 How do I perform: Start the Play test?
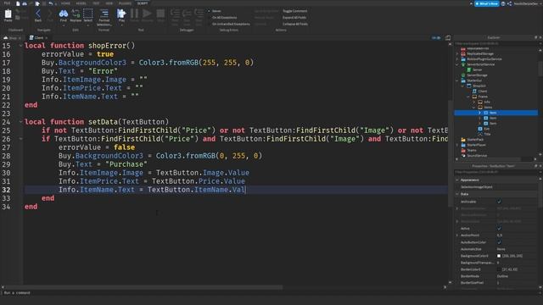121,14
